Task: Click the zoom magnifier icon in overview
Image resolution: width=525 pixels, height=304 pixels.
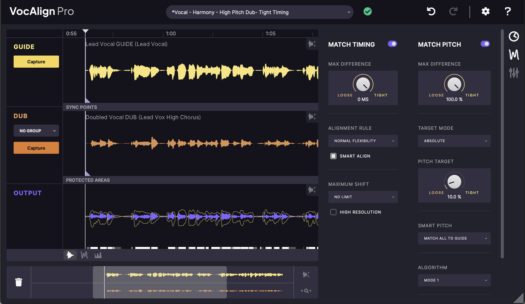Action: (306, 291)
